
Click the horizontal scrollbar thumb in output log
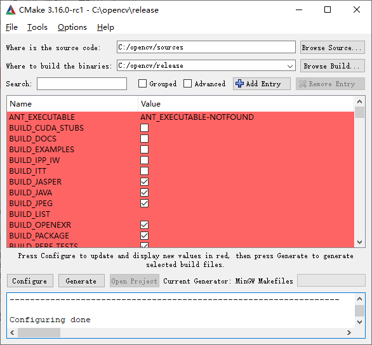point(39,333)
